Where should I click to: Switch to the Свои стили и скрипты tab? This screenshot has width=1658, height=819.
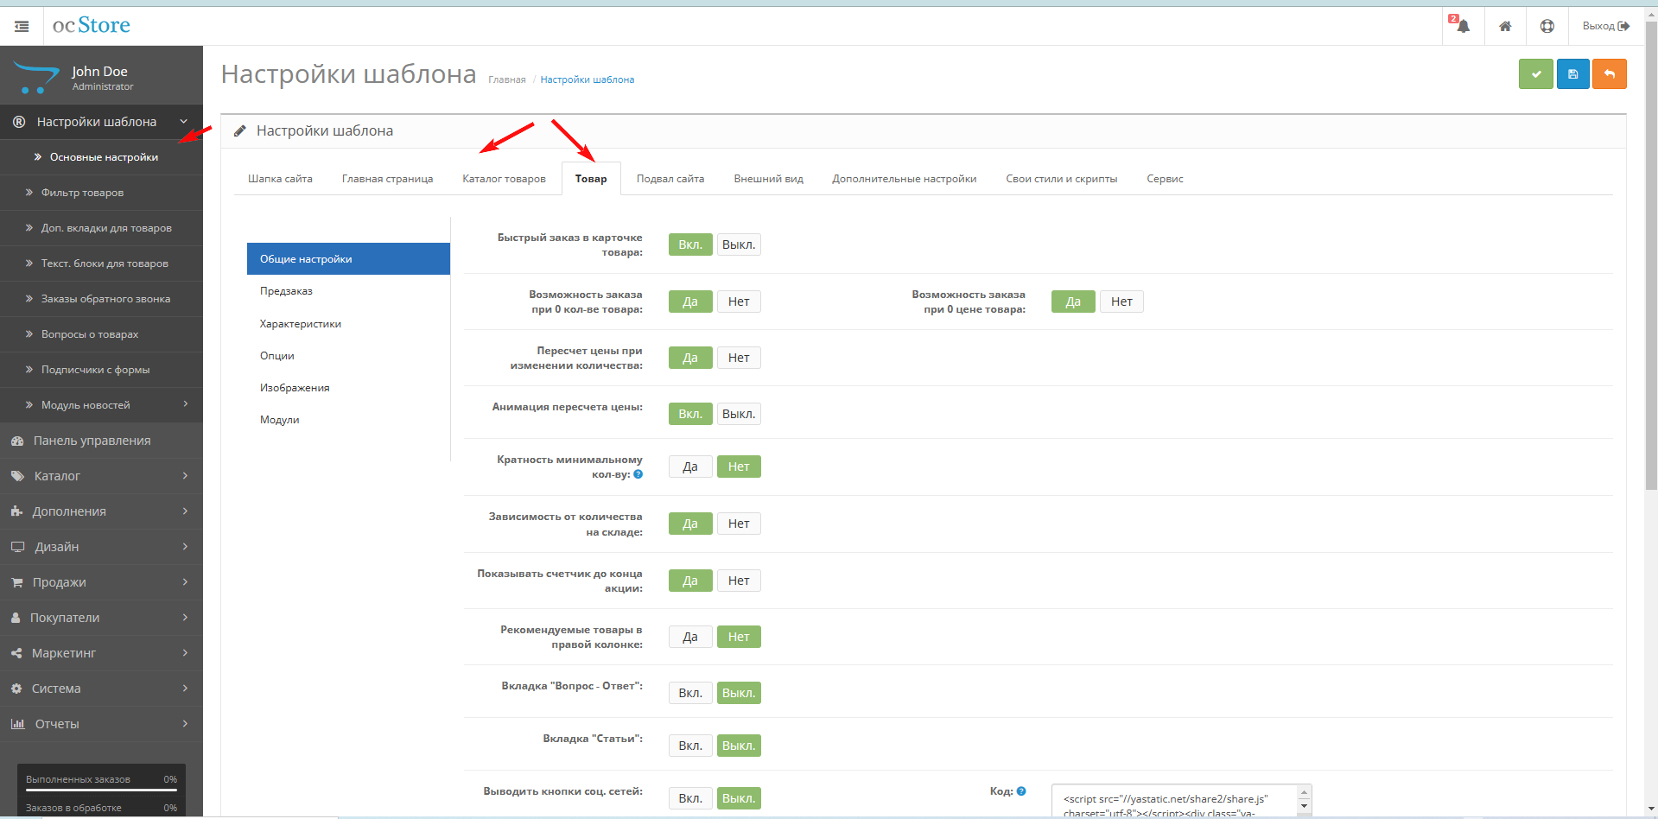coord(1061,179)
